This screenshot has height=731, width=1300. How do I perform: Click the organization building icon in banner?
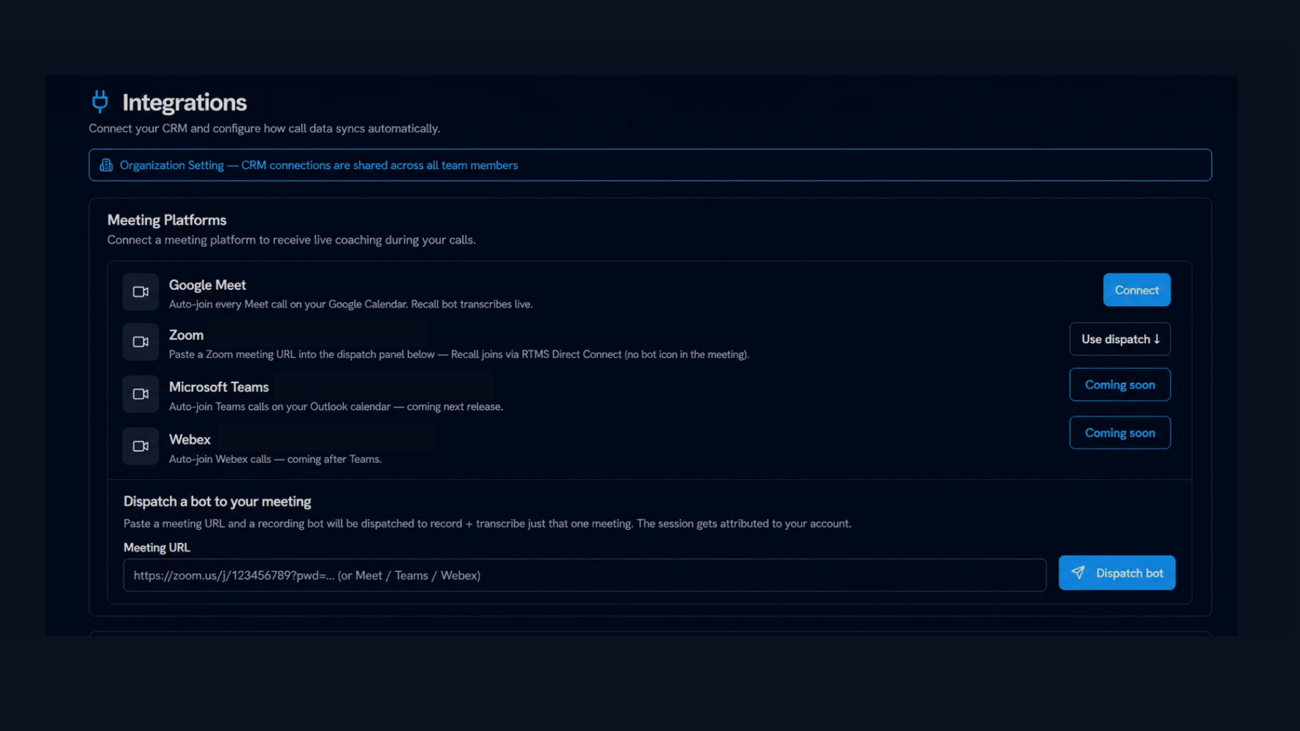pos(106,165)
